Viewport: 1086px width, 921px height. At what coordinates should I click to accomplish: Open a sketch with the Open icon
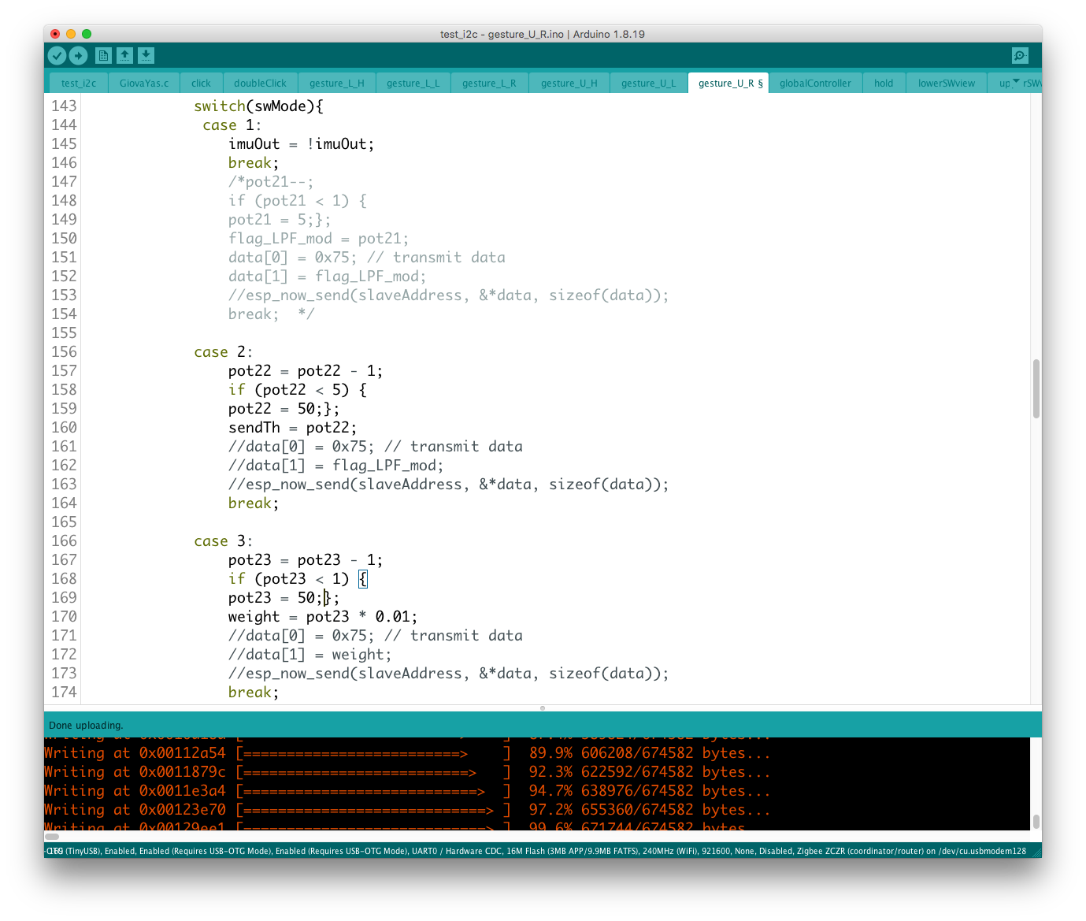(124, 55)
